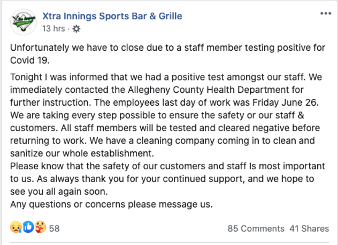The width and height of the screenshot is (338, 245).
Task: Click the 'see you all again soon' line
Action: pos(59,192)
